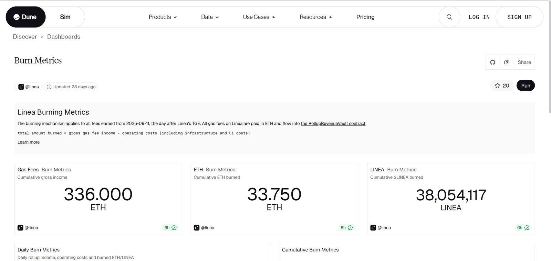The image size is (551, 261).
Task: Click the Share button
Action: click(524, 62)
